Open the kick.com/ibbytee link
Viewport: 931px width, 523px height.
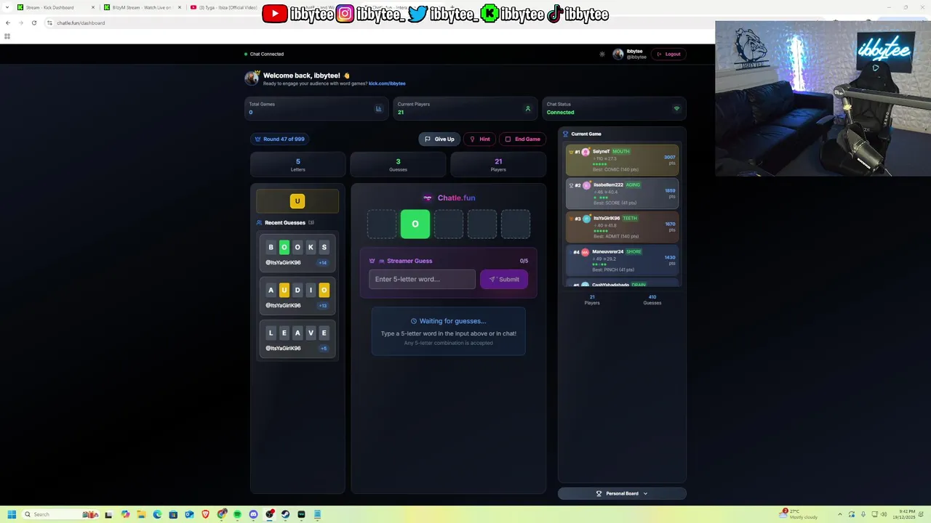(x=387, y=84)
